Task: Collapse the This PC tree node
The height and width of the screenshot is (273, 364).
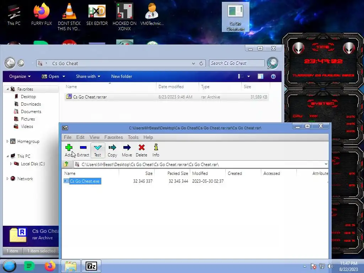Action: pos(7,156)
